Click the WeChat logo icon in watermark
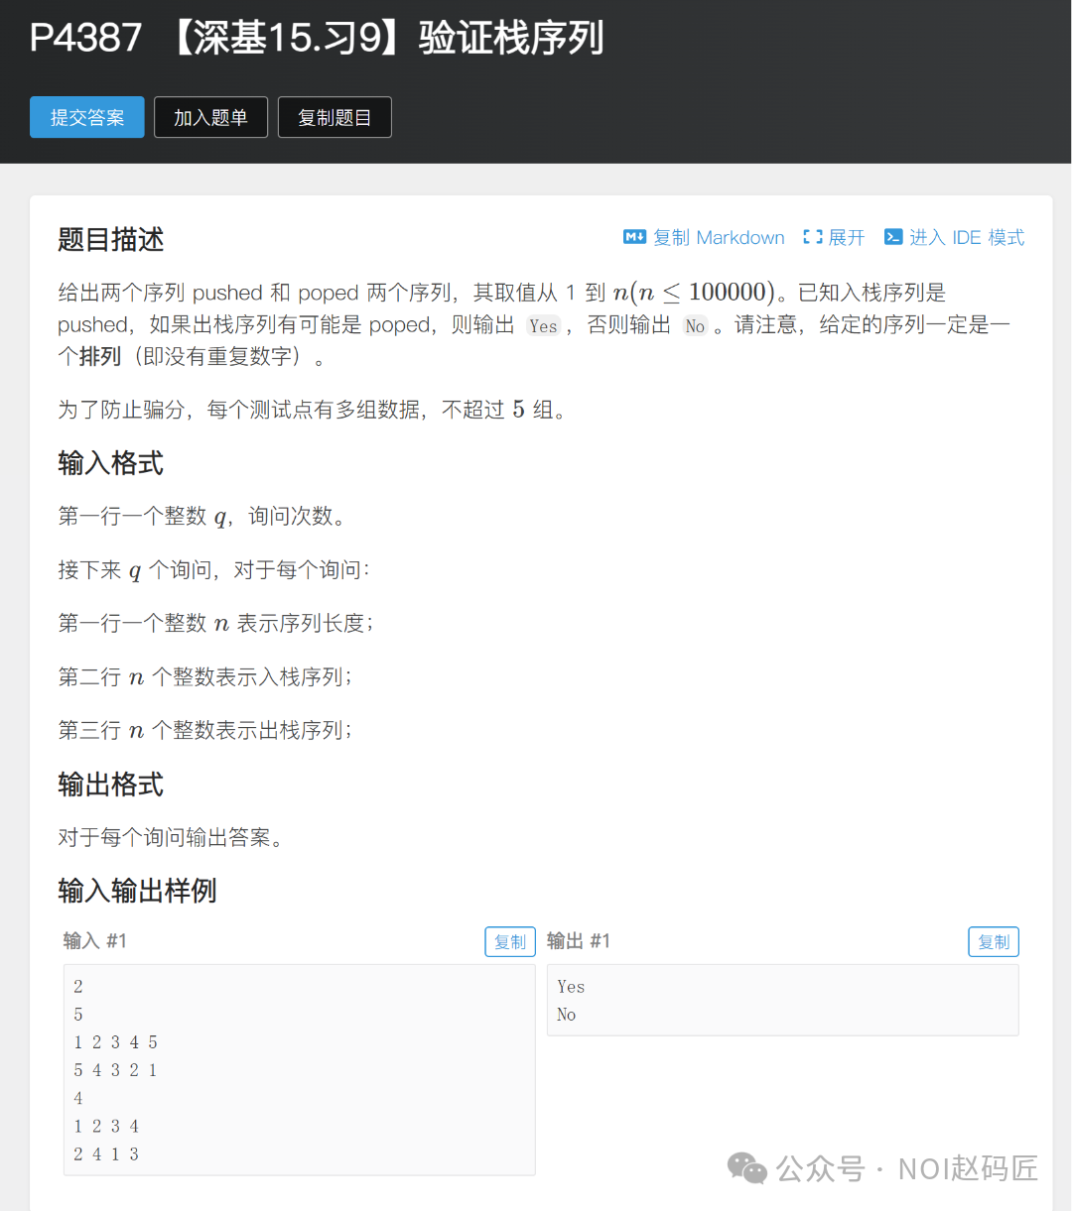The height and width of the screenshot is (1211, 1072). (x=747, y=1168)
